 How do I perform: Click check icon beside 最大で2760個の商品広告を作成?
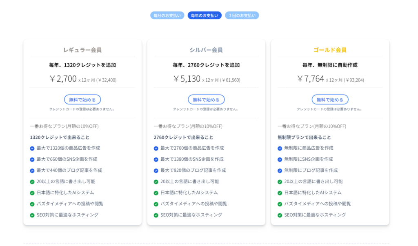coord(156,148)
